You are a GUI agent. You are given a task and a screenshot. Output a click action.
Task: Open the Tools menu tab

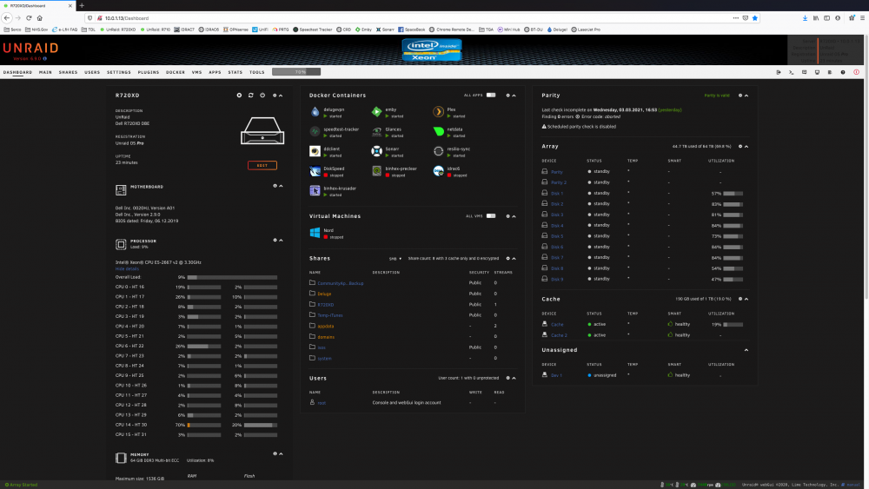(257, 72)
